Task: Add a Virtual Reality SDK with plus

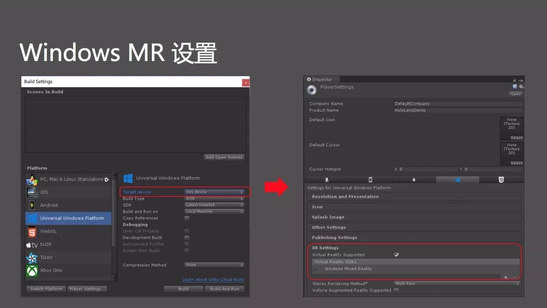Action: [x=506, y=277]
